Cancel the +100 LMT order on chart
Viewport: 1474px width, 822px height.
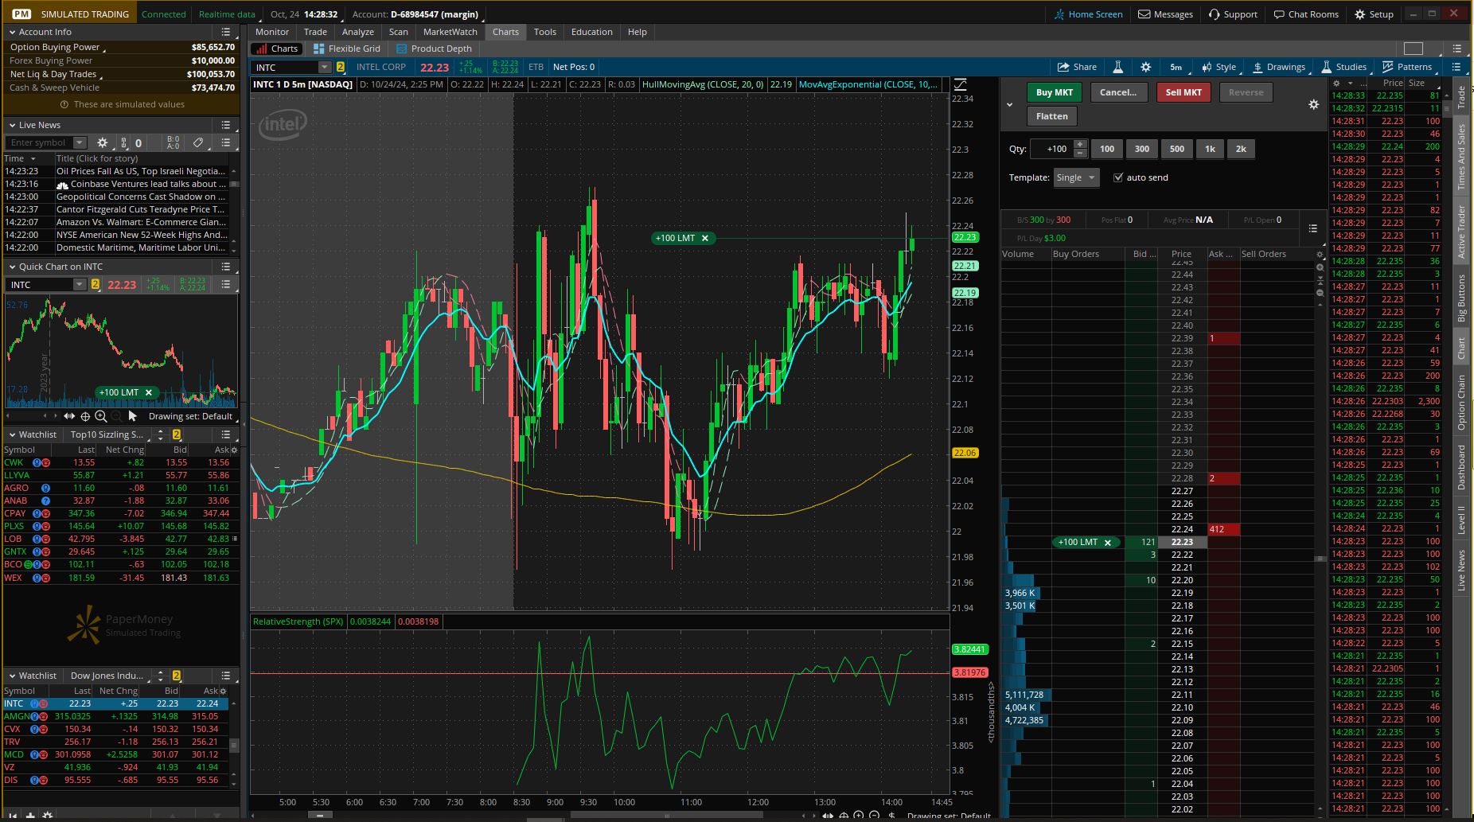click(704, 238)
